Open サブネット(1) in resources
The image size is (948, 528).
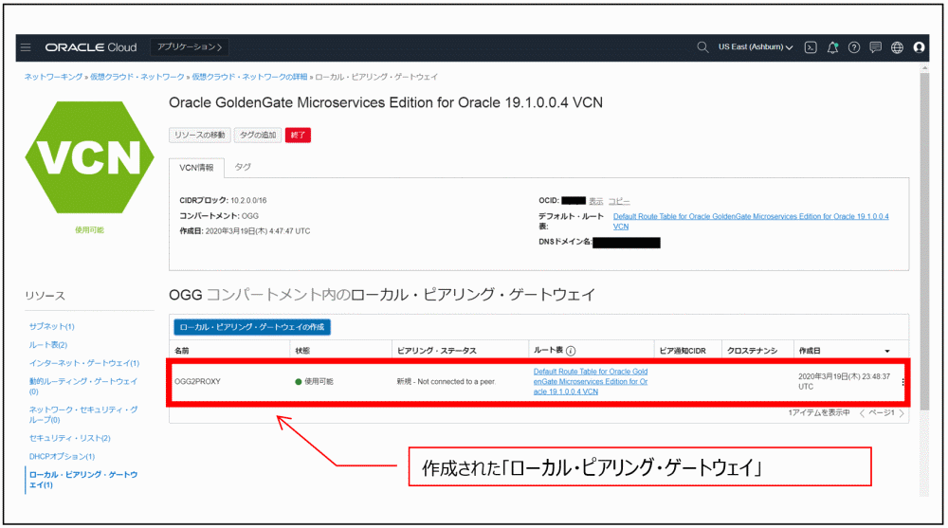pos(51,327)
